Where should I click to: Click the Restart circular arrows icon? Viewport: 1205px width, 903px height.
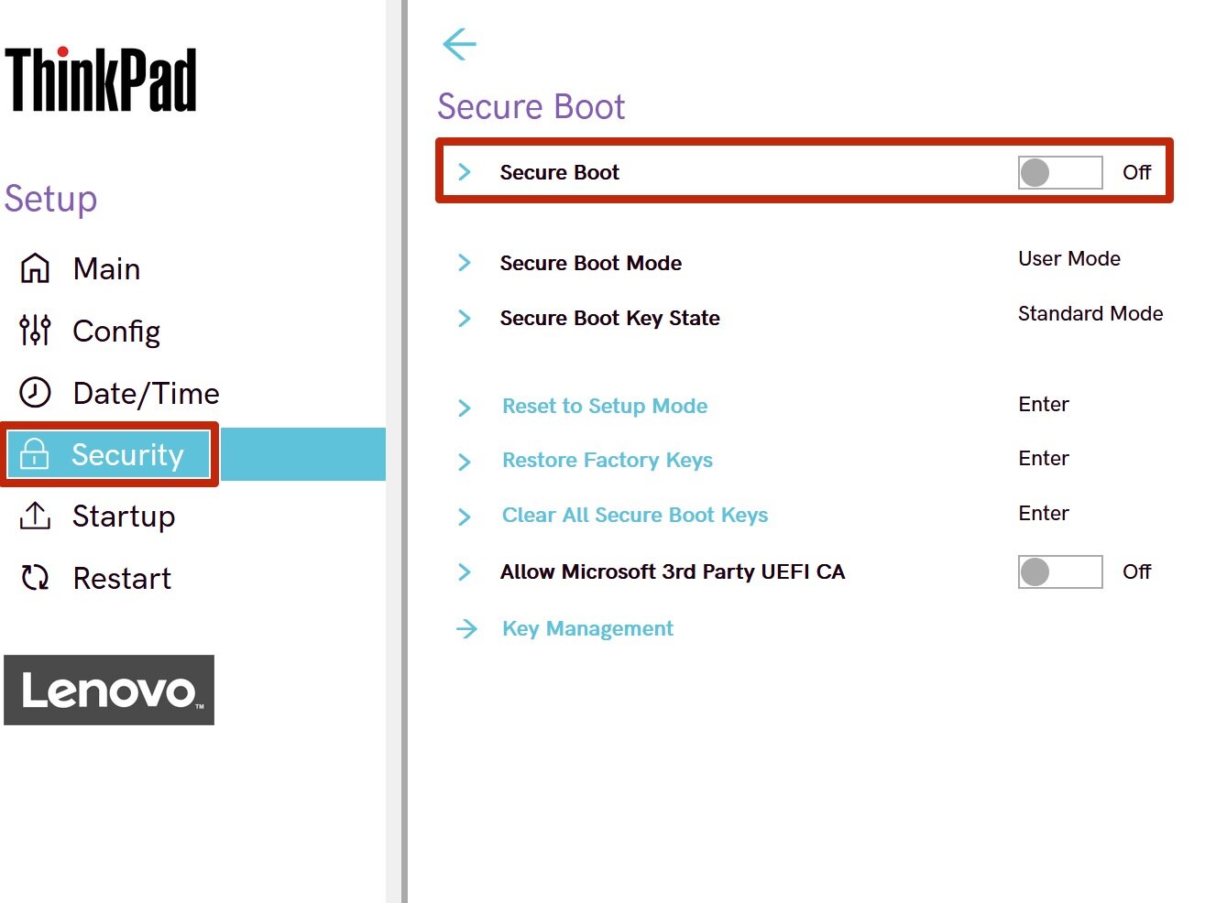[36, 578]
